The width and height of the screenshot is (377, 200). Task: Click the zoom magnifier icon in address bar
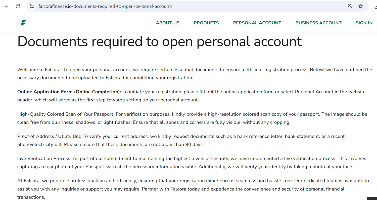[350, 6]
